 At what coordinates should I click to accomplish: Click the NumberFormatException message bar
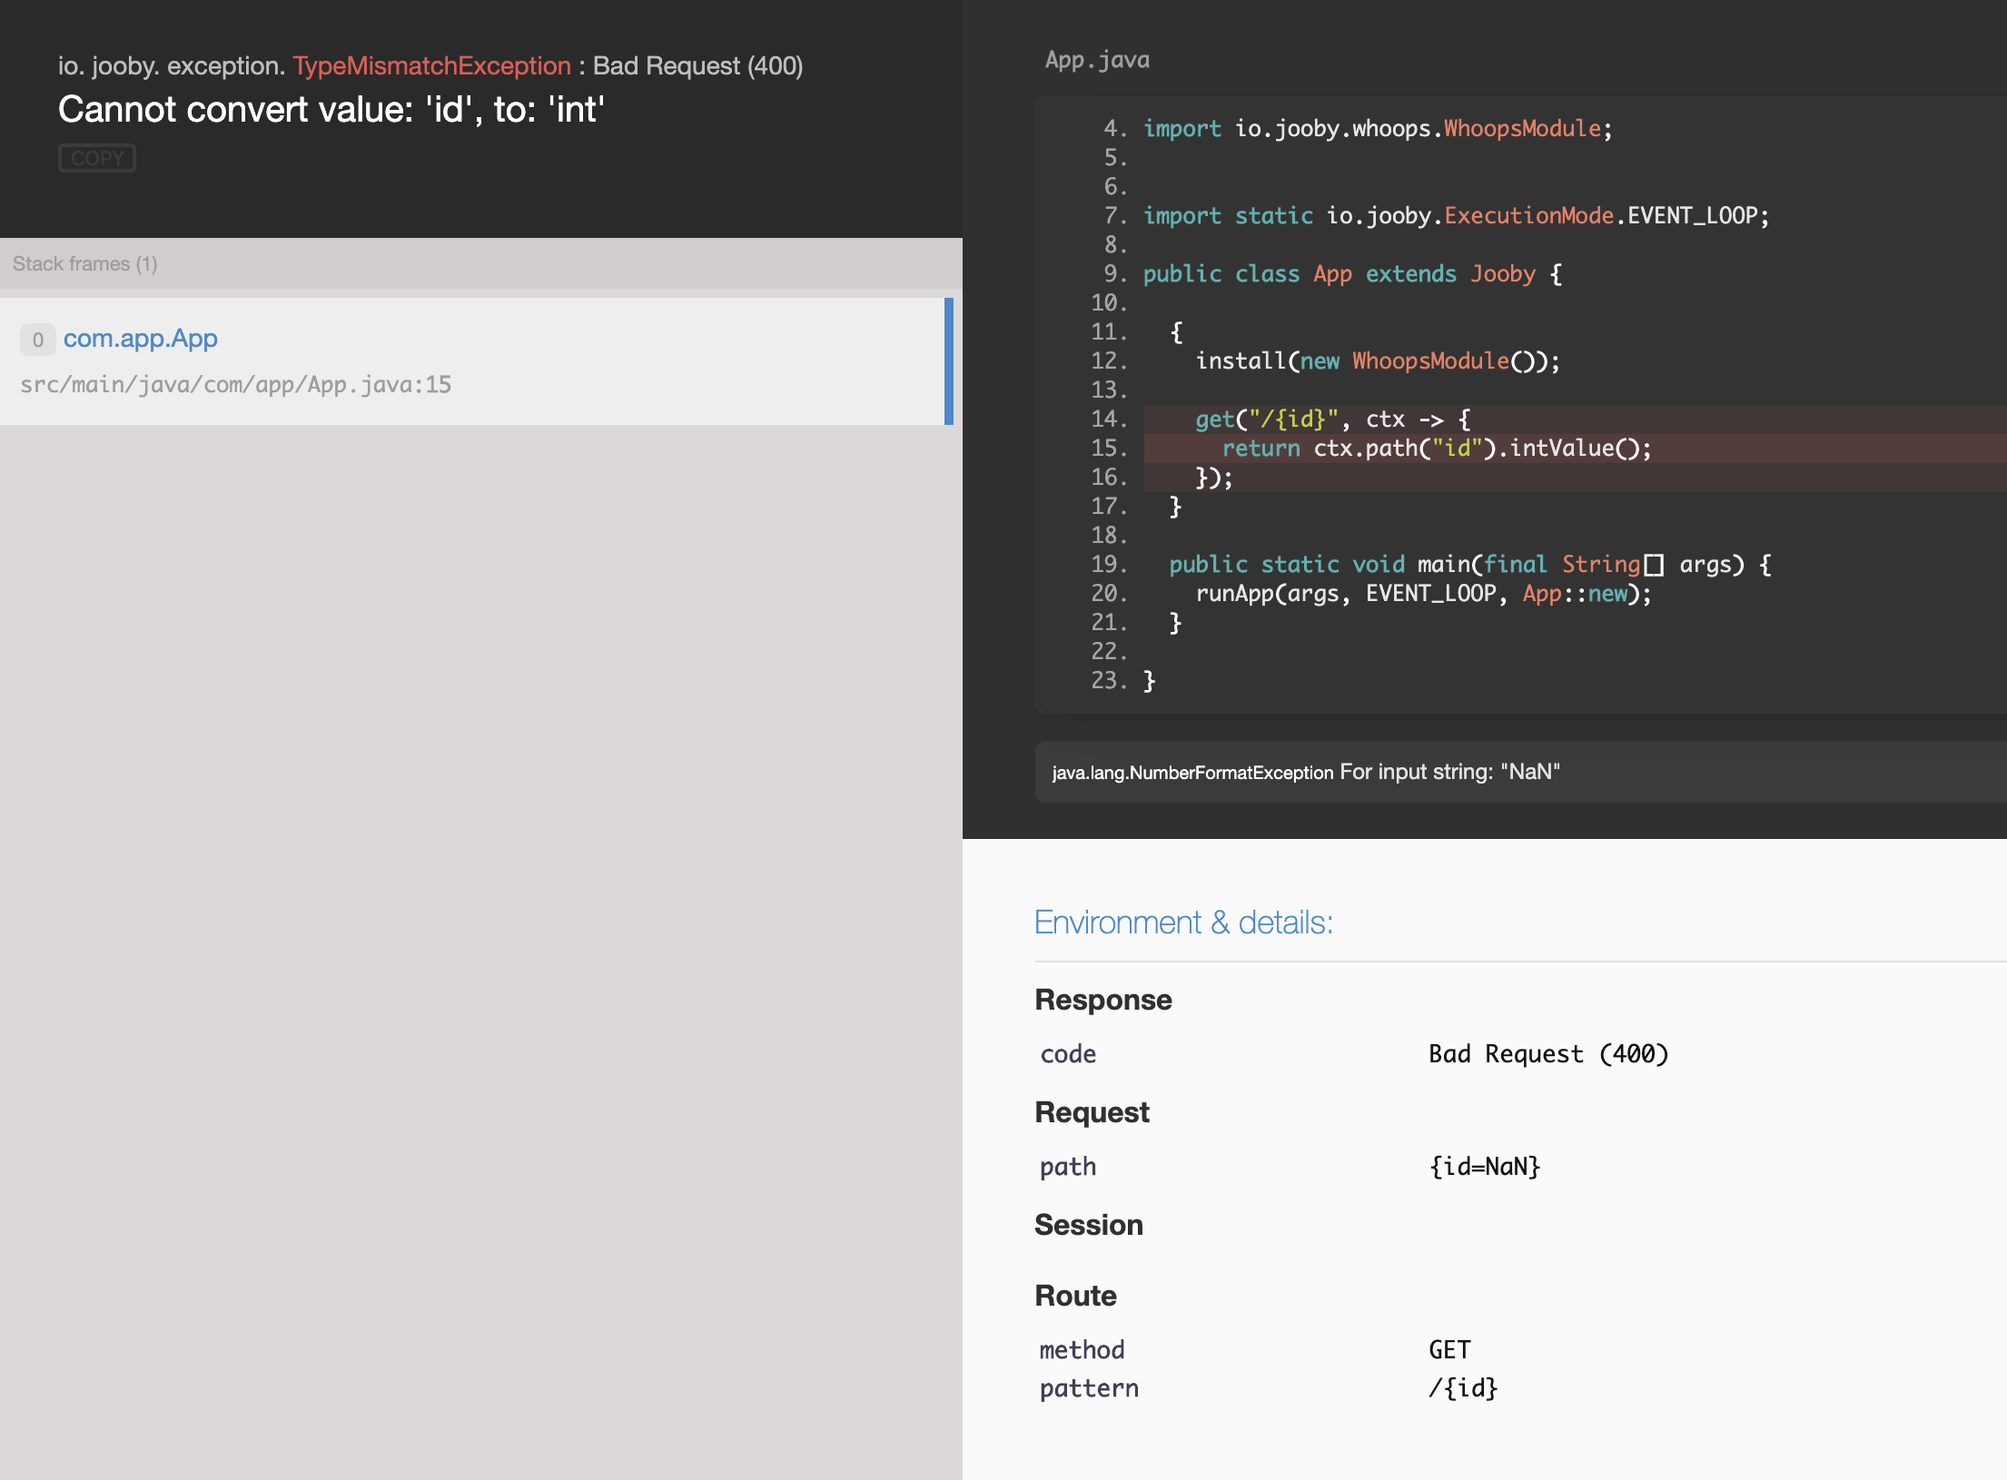point(1305,772)
